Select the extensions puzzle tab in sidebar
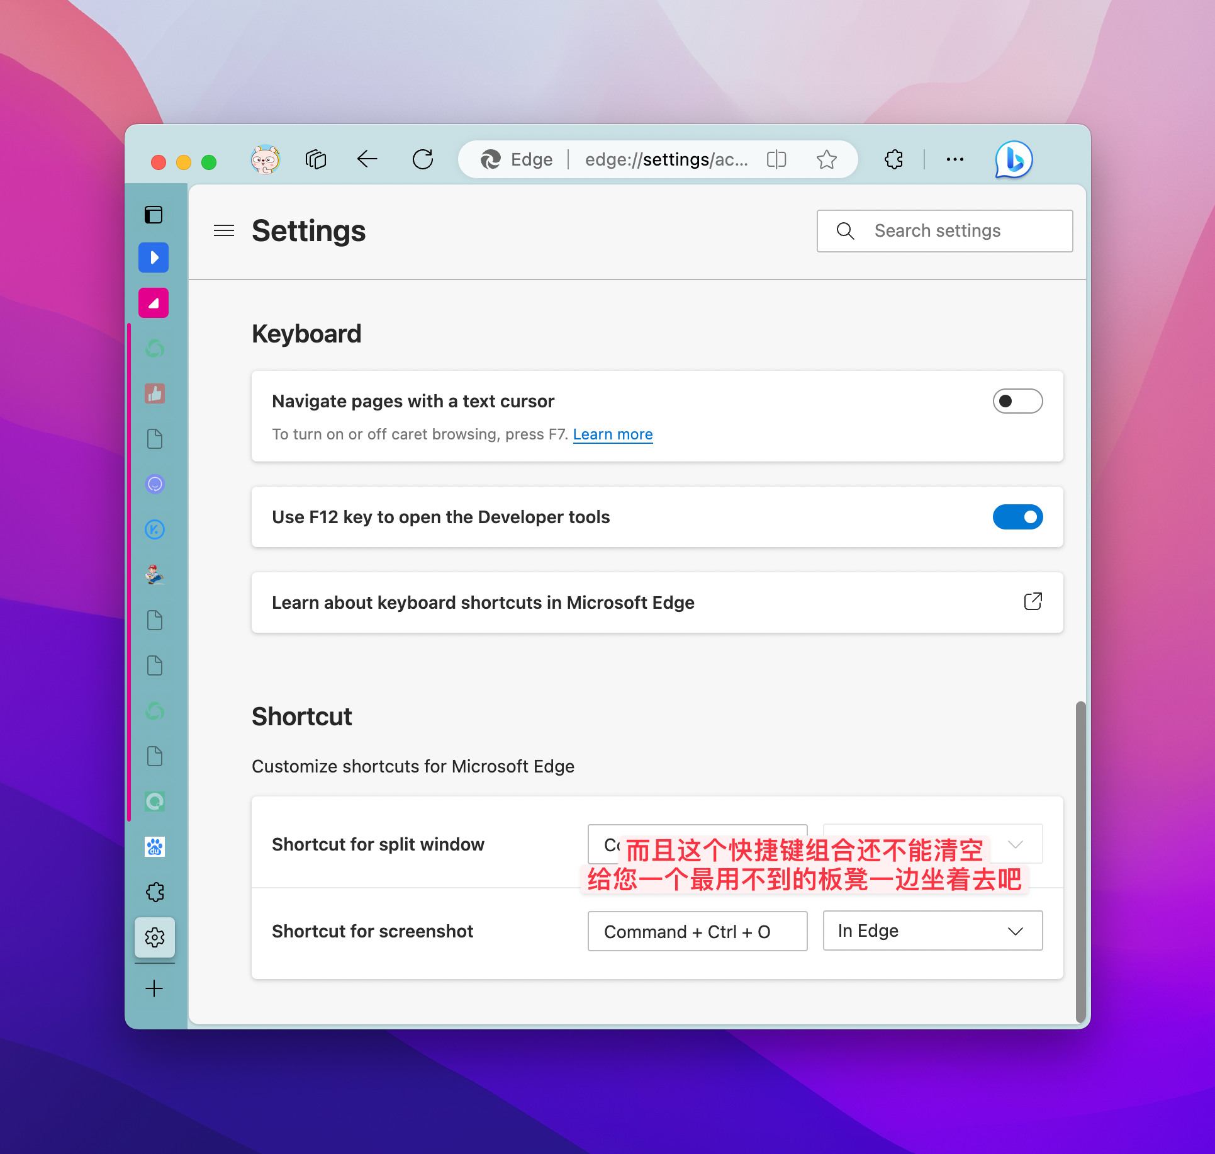Screen dimensions: 1215x1154 coord(155,892)
